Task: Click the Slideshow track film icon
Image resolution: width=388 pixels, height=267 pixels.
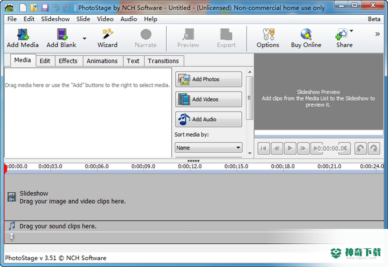Action: click(x=12, y=197)
